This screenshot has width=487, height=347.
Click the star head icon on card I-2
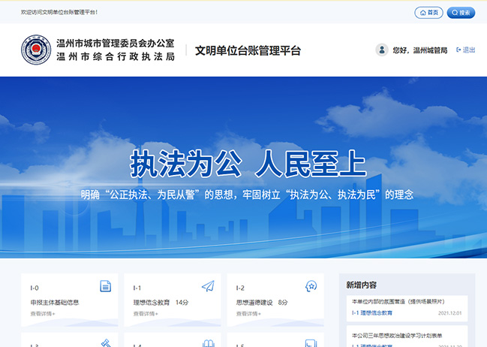(x=311, y=286)
